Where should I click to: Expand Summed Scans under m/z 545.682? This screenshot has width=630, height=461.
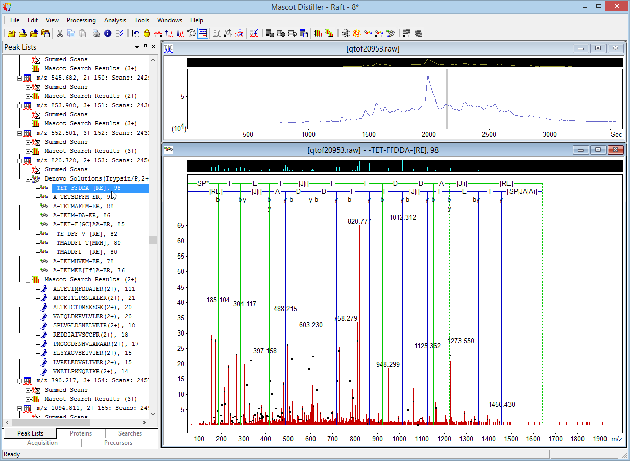[28, 87]
